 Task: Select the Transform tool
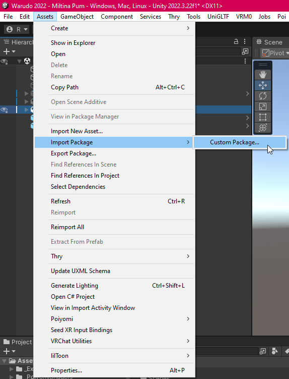(263, 128)
